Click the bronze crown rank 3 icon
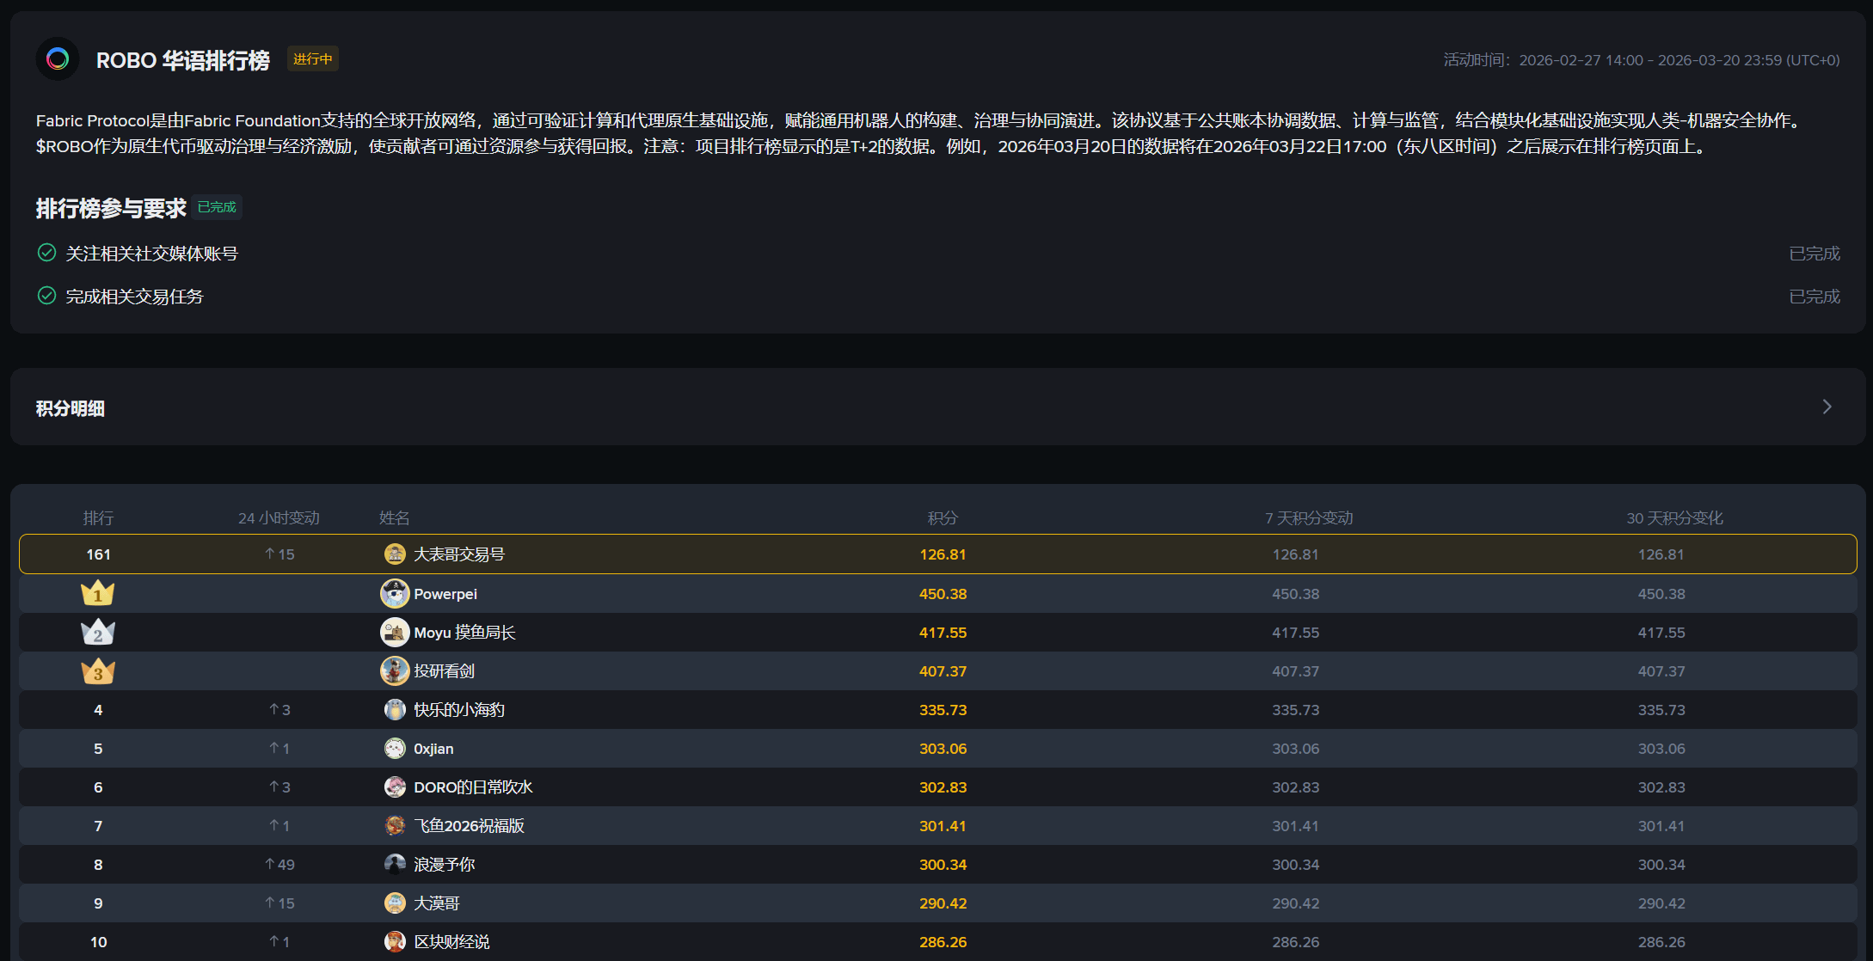The image size is (1873, 961). [97, 671]
